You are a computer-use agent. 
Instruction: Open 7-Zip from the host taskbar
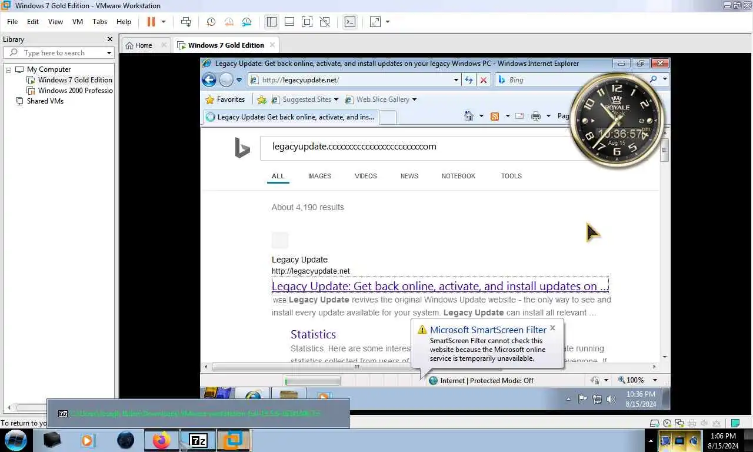pos(198,440)
